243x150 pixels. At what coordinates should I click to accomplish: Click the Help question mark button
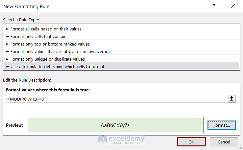[x=214, y=6]
